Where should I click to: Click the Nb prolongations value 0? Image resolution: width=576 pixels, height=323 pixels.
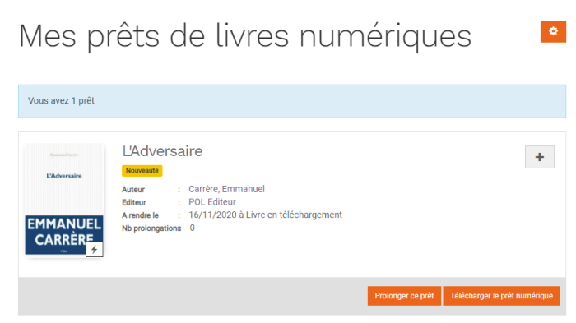pyautogui.click(x=192, y=228)
